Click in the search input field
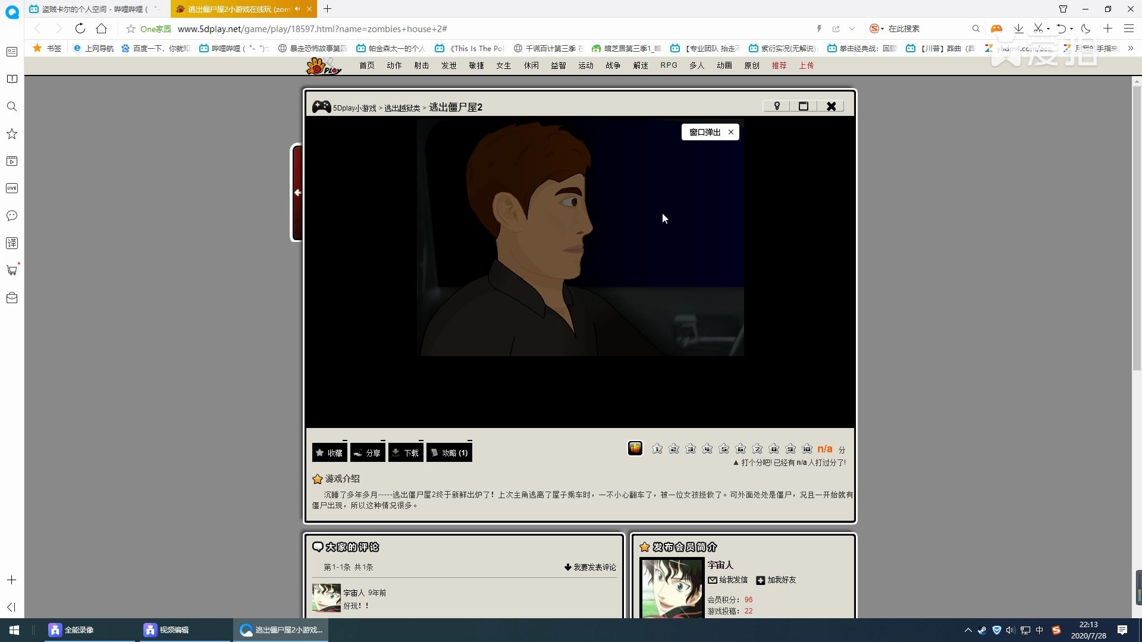1142x642 pixels. [x=927, y=29]
